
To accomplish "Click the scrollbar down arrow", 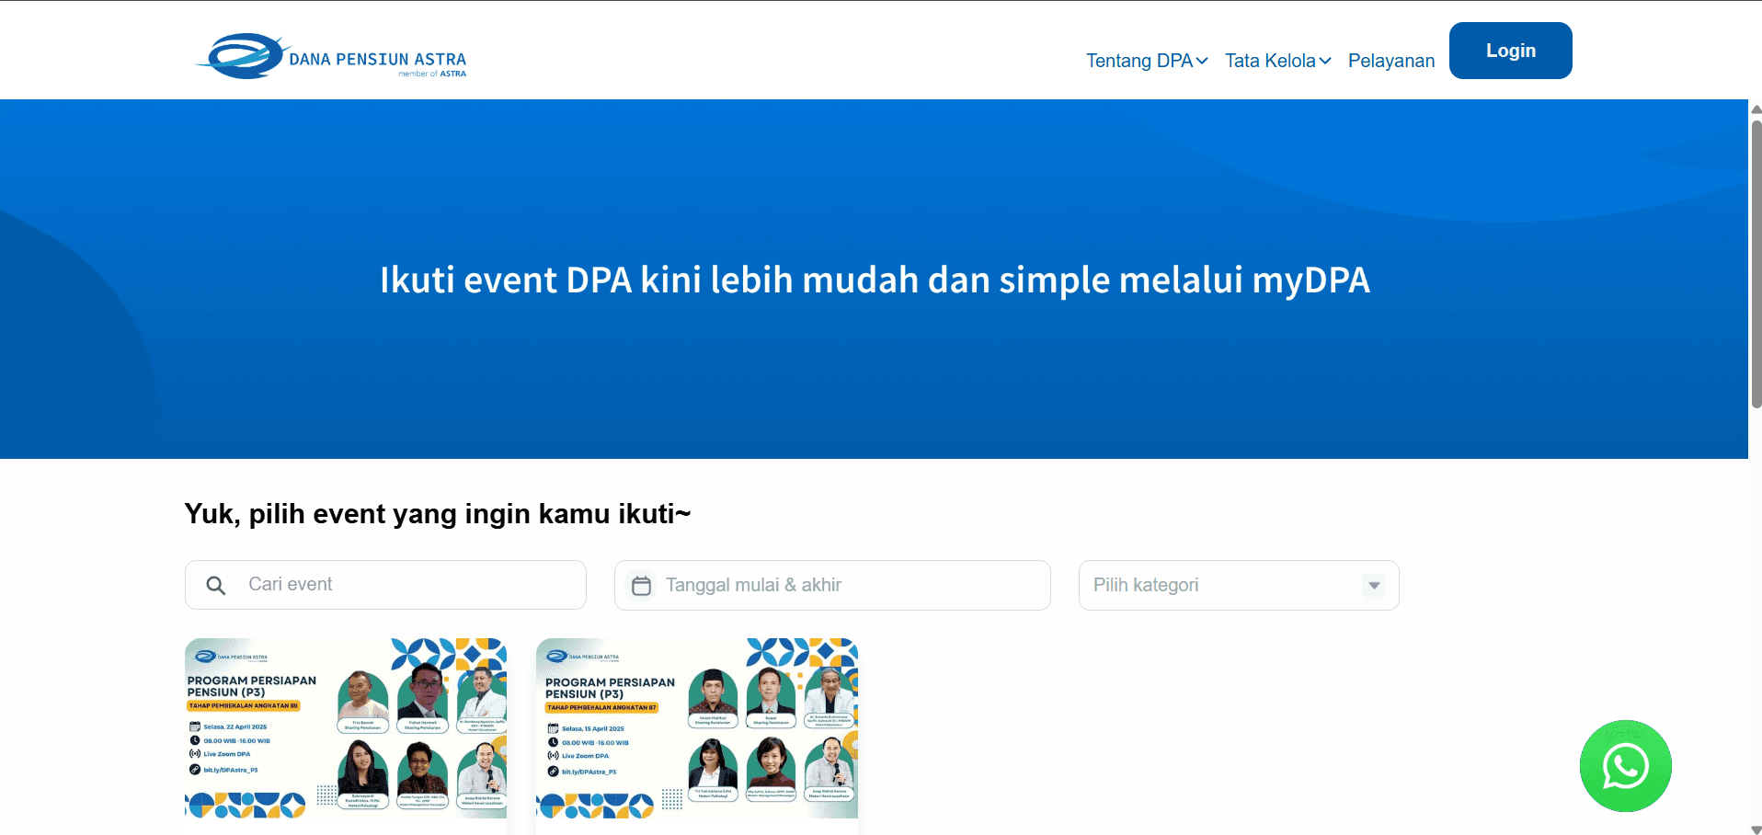I will [1756, 829].
